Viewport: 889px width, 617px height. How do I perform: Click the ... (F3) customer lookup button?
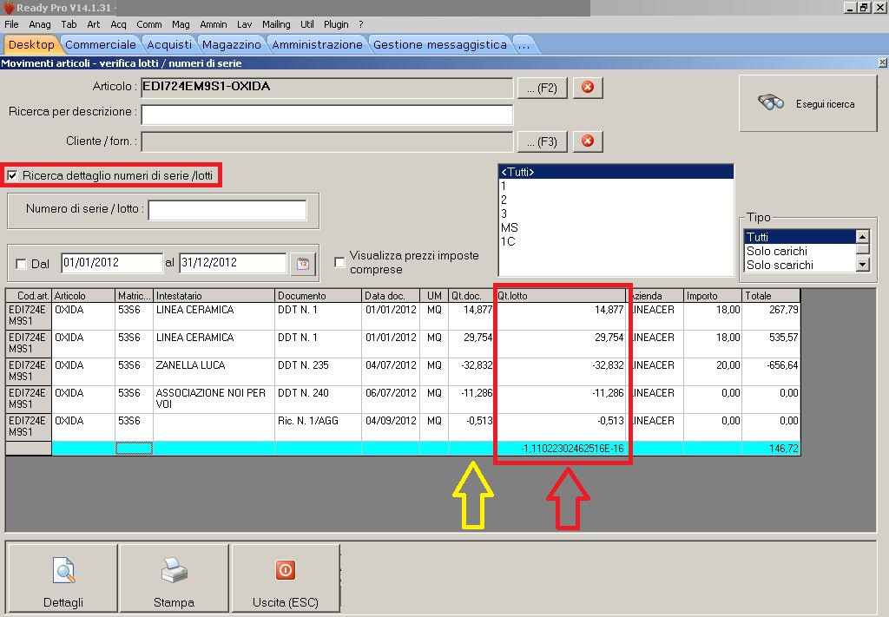tap(542, 141)
